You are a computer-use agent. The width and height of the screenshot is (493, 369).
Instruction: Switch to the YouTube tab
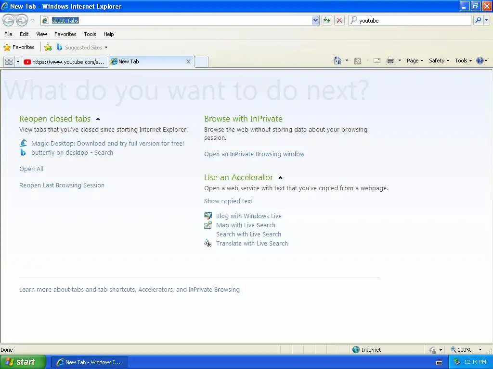(x=65, y=62)
